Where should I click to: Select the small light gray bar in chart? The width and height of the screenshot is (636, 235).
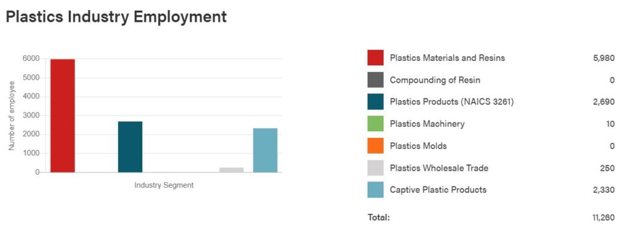click(x=232, y=170)
